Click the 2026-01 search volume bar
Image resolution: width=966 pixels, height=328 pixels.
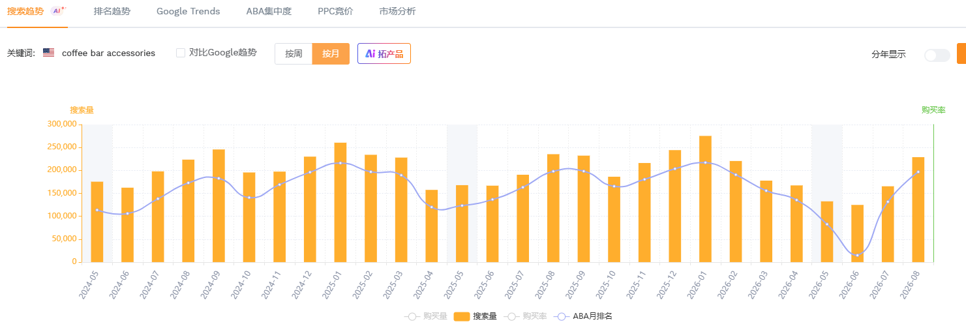(x=705, y=199)
